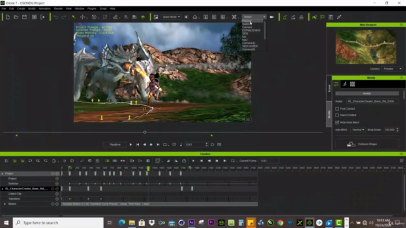The width and height of the screenshot is (406, 228).
Task: Click the green timeline playhead marker
Action: click(148, 168)
